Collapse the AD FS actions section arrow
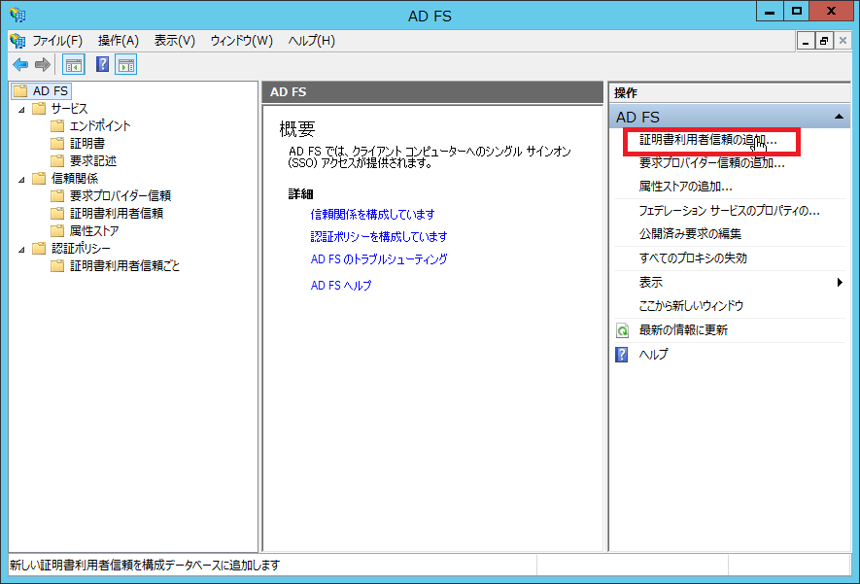Image resolution: width=860 pixels, height=584 pixels. pos(839,117)
